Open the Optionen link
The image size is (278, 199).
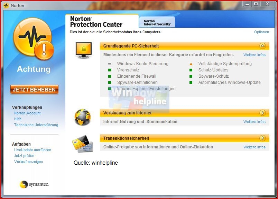click(261, 32)
